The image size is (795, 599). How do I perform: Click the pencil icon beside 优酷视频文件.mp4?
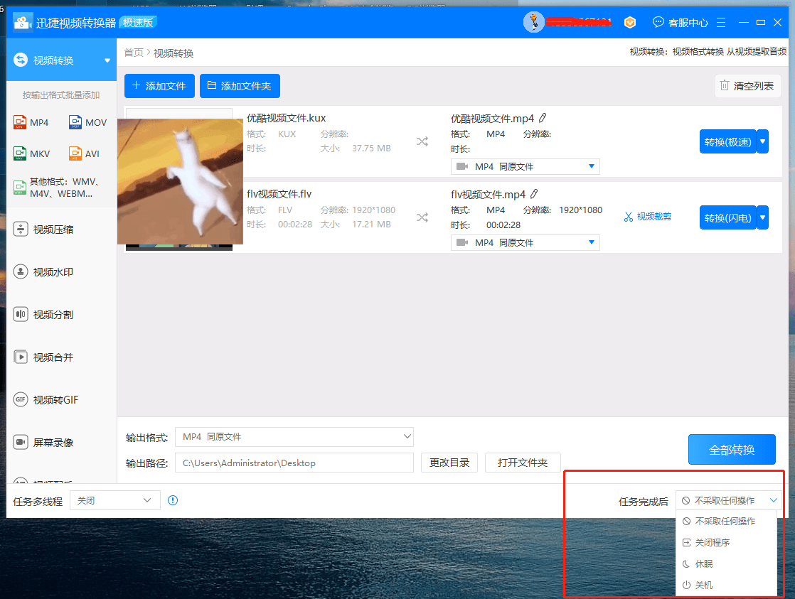coord(543,118)
